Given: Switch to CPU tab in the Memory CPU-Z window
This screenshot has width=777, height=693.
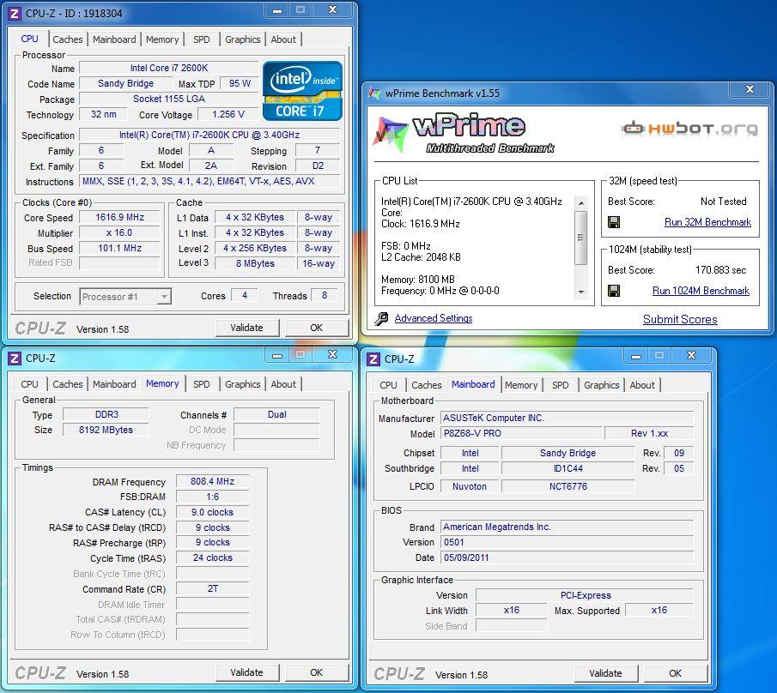Looking at the screenshot, I should coord(29,384).
